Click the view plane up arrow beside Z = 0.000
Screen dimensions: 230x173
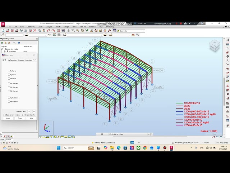click(149, 134)
